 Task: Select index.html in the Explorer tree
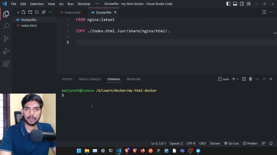click(x=34, y=25)
